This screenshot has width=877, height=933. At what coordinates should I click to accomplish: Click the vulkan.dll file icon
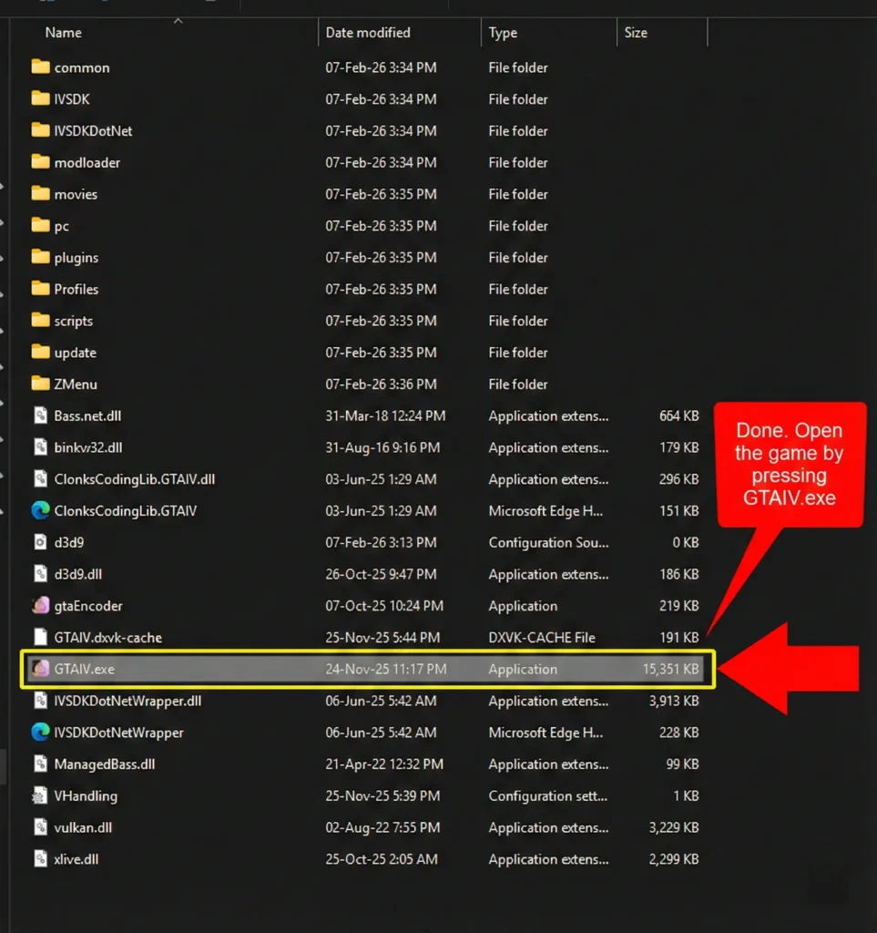(x=40, y=827)
